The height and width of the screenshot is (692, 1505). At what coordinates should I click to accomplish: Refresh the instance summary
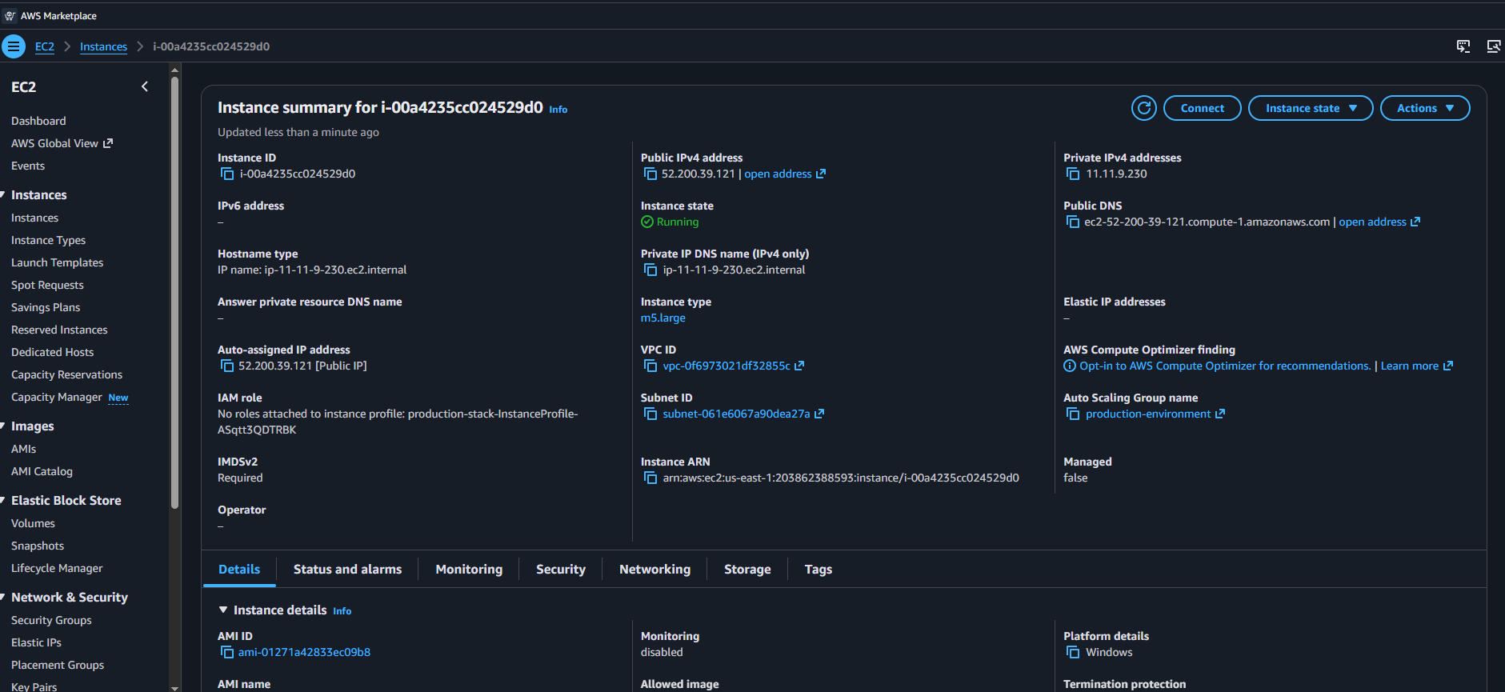1144,108
